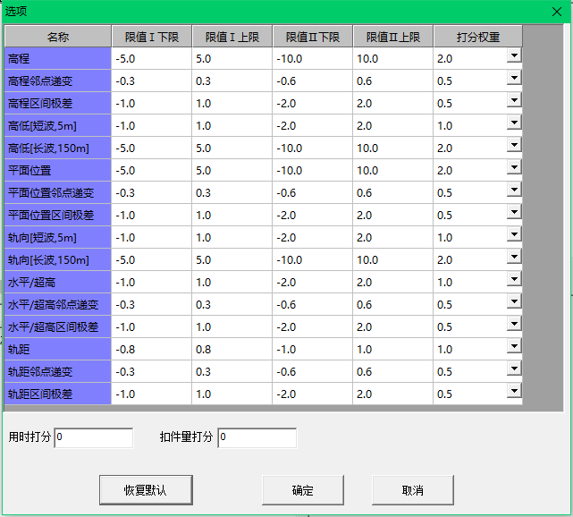The height and width of the screenshot is (517, 573).
Task: Select the 水平/超高 row name cell
Action: pyautogui.click(x=58, y=282)
